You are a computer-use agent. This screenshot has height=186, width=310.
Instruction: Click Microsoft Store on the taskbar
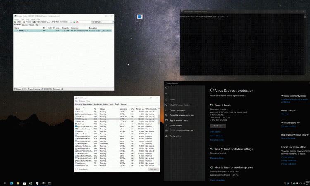tap(24, 184)
